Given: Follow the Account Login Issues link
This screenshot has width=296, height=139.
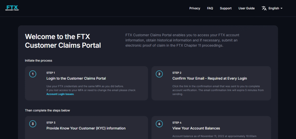Looking at the screenshot, I should (60, 94).
